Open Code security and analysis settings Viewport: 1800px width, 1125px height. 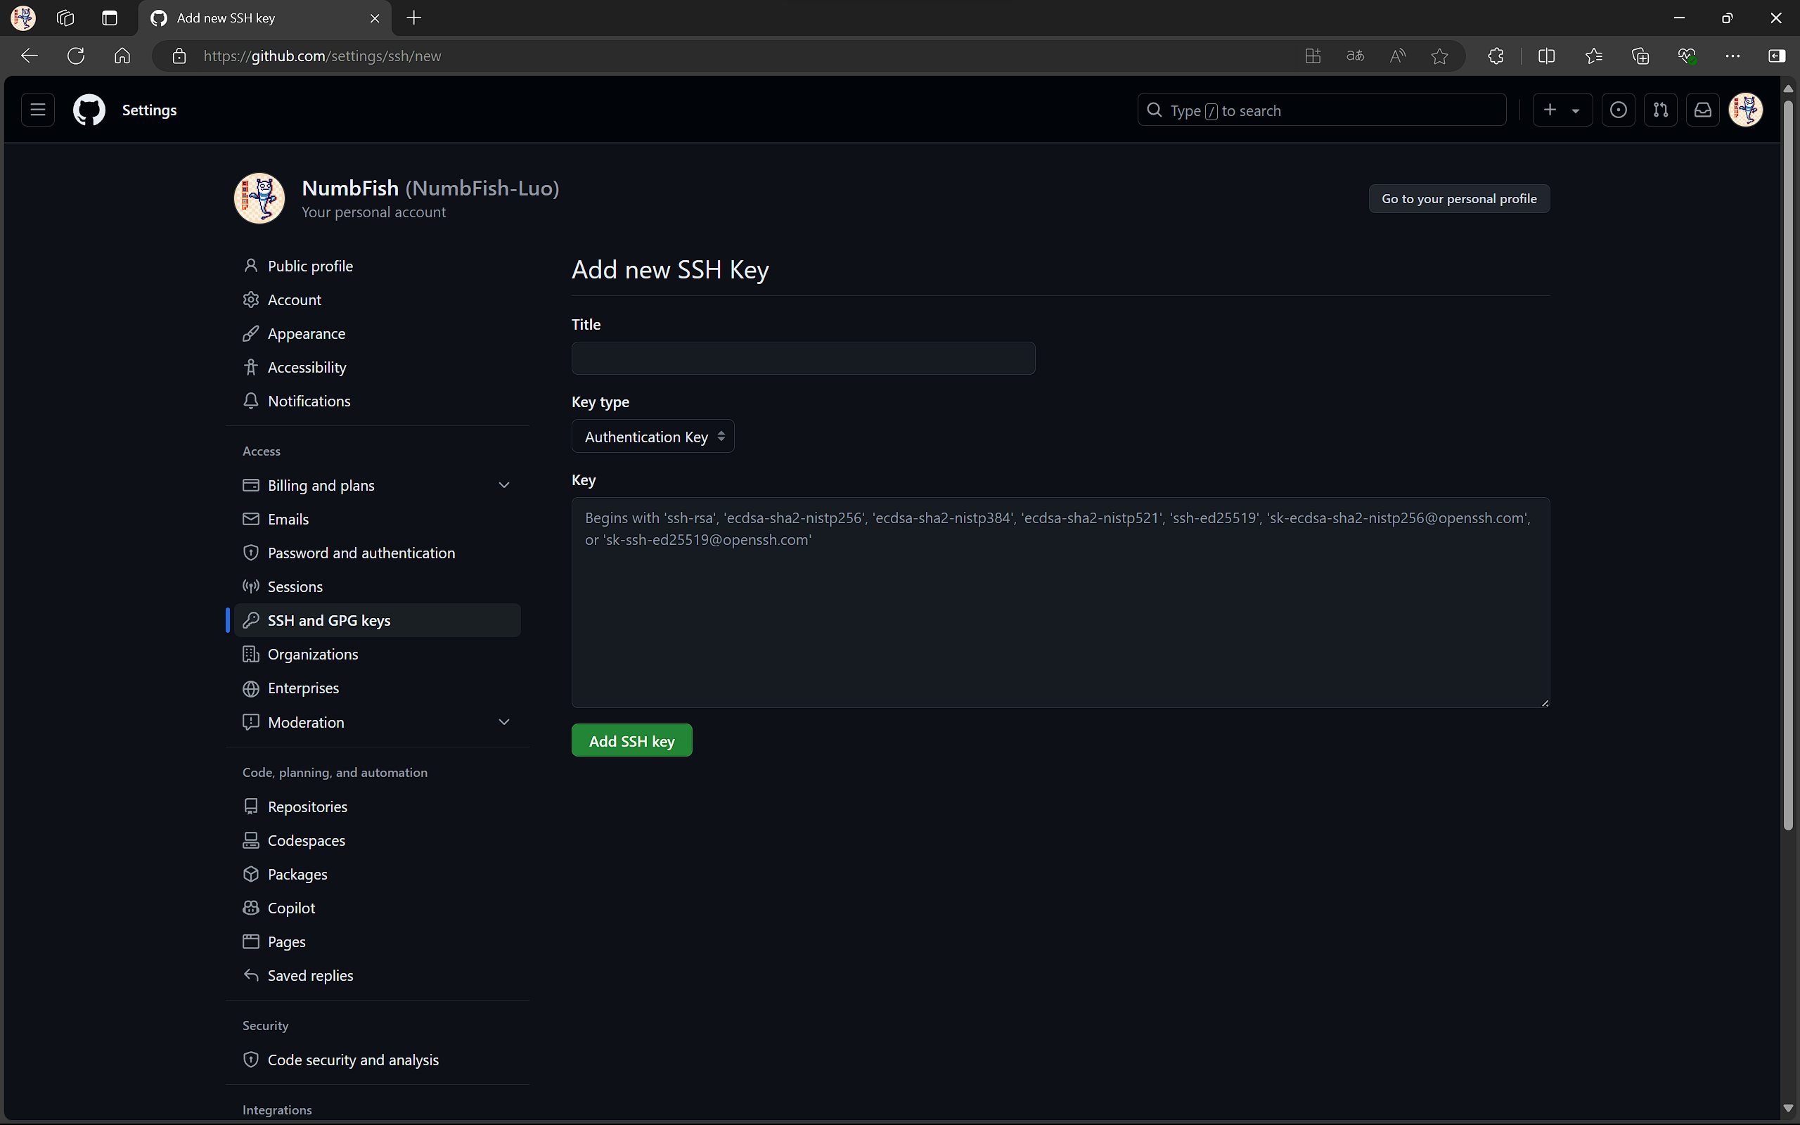[377, 1060]
